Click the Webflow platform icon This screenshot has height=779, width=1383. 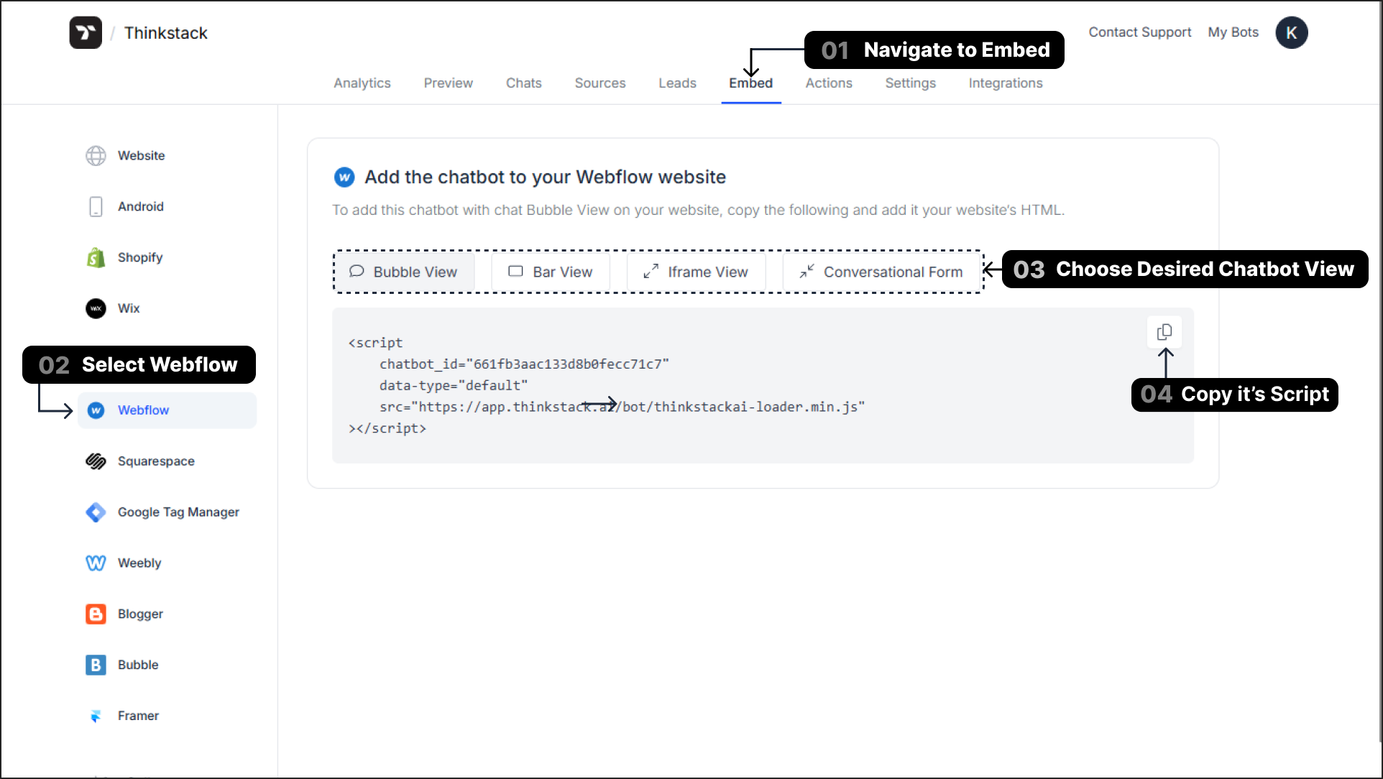(95, 410)
